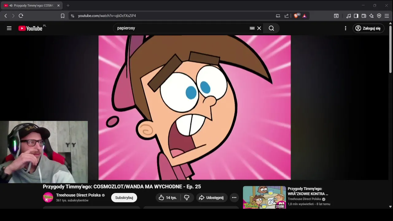Go to YouTube home via the logo
Screen dimensions: 393x221
(30, 28)
